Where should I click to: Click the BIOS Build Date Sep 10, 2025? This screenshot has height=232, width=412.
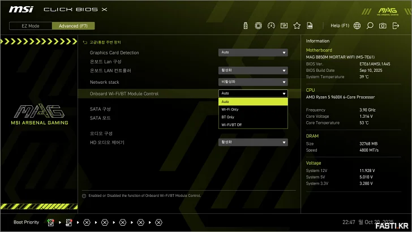click(x=371, y=70)
